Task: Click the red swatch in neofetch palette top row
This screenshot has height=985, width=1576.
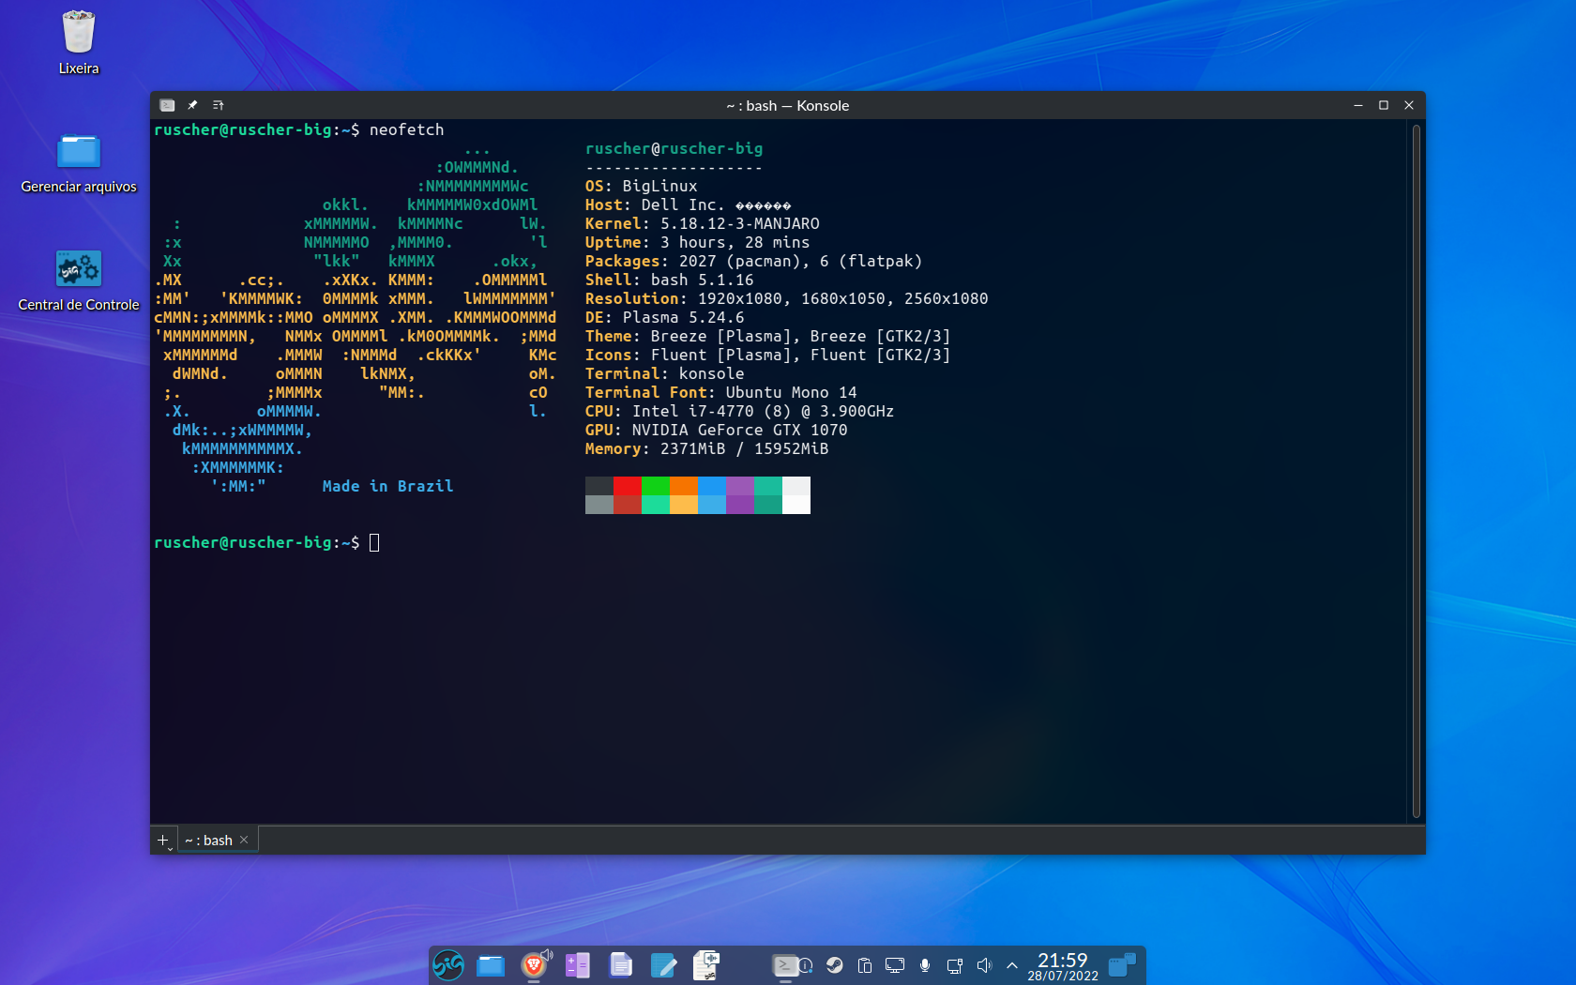Action: pos(628,485)
